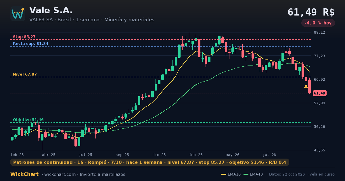Click the Stop 85,27 level label
This screenshot has width=345, height=181.
[24, 37]
